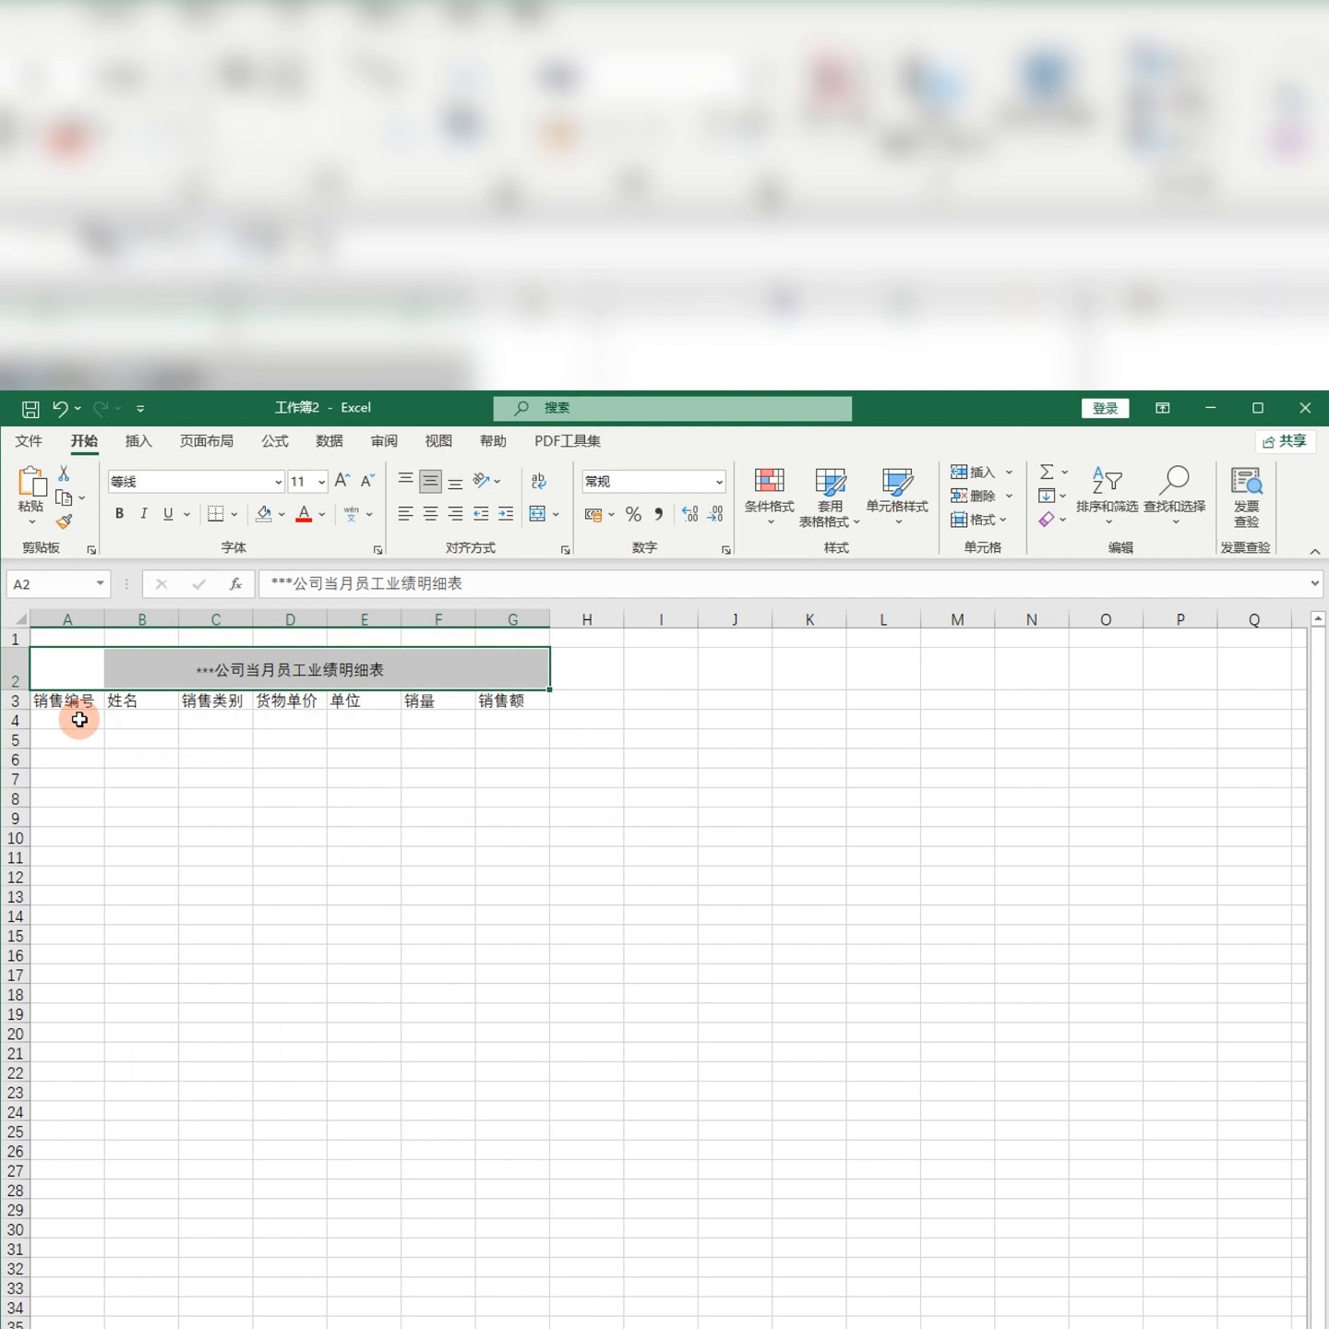
Task: Apply accounting number format
Action: 593,514
